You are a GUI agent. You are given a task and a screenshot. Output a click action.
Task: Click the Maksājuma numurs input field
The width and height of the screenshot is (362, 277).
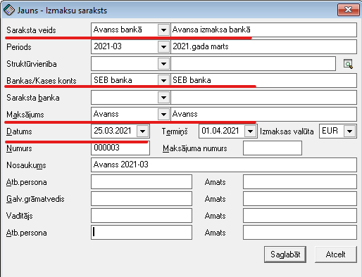pos(273,148)
